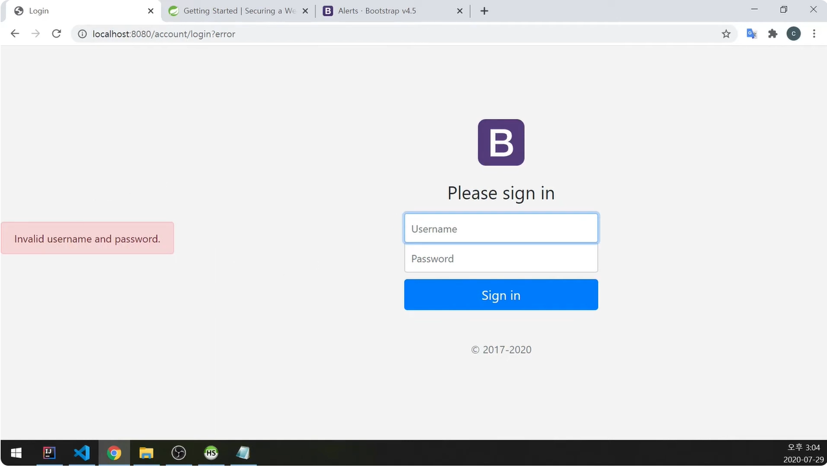Close the Alerts Bootstrap tab
Image resolution: width=827 pixels, height=467 pixels.
coord(460,11)
